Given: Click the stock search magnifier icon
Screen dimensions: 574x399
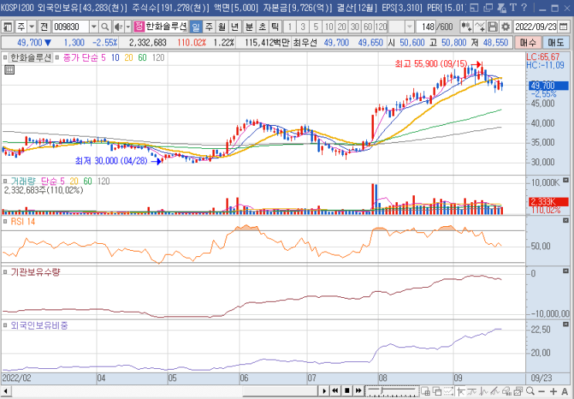Looking at the screenshot, I should click(105, 26).
